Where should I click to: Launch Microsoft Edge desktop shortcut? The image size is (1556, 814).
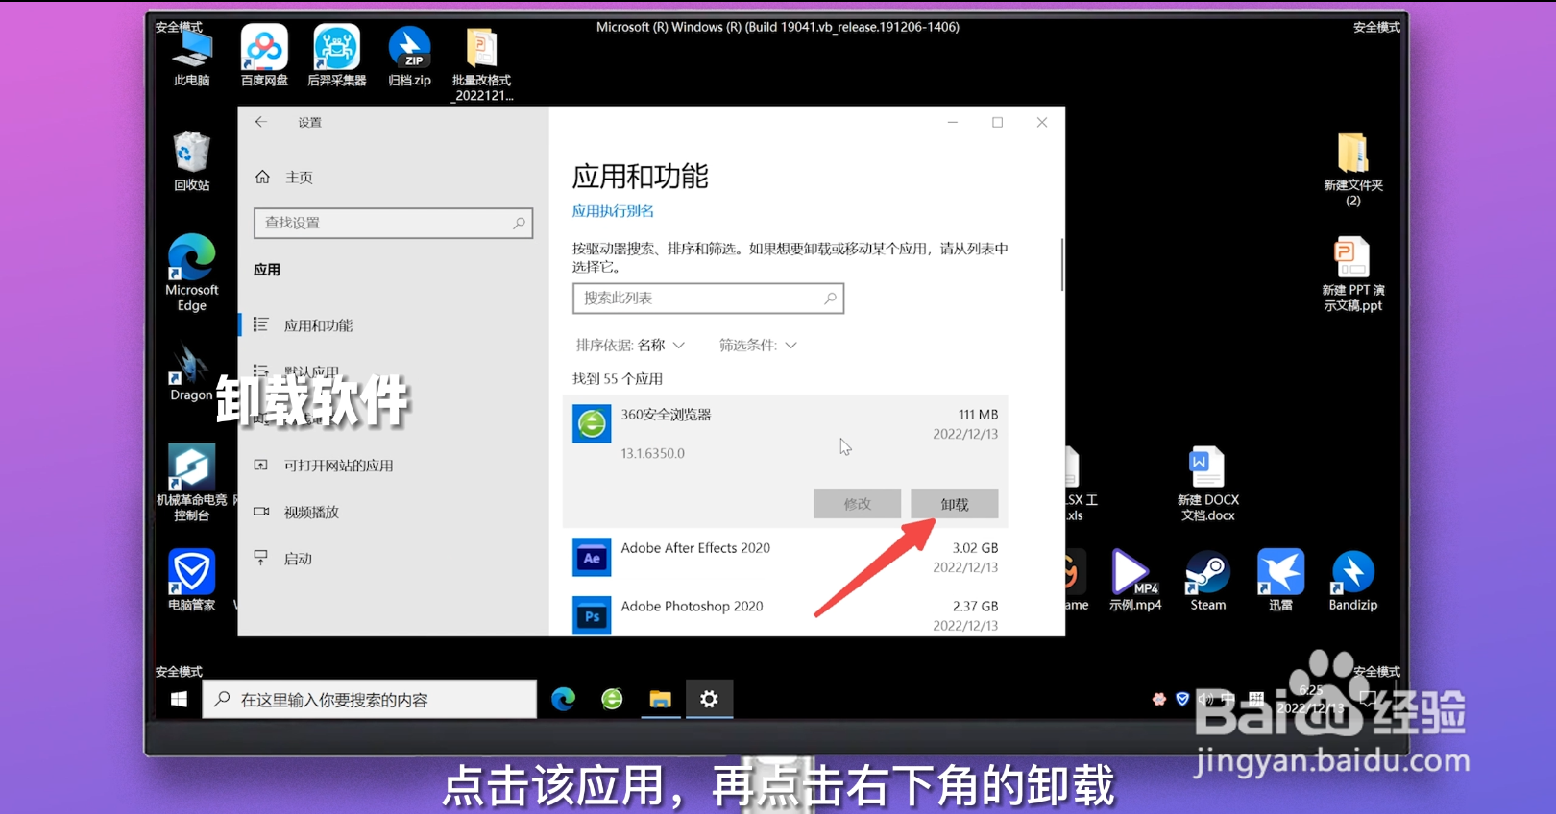[192, 273]
